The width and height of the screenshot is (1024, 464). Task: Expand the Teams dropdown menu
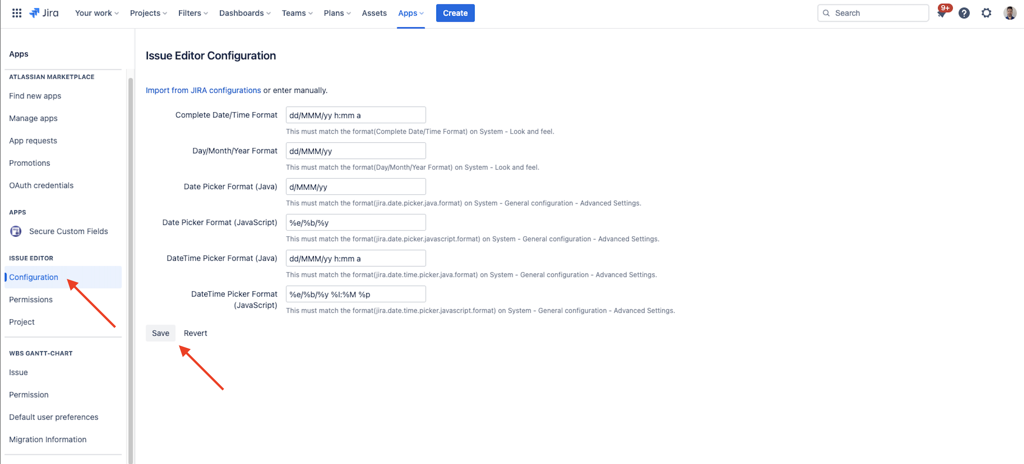(297, 13)
